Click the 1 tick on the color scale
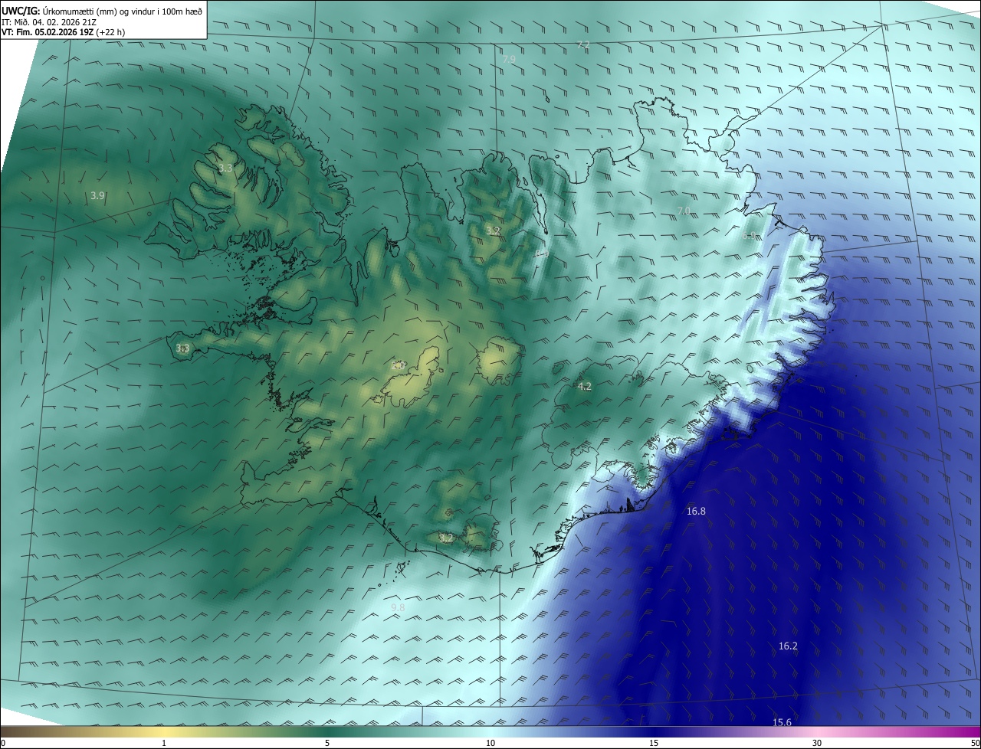981x749 pixels. point(164,744)
